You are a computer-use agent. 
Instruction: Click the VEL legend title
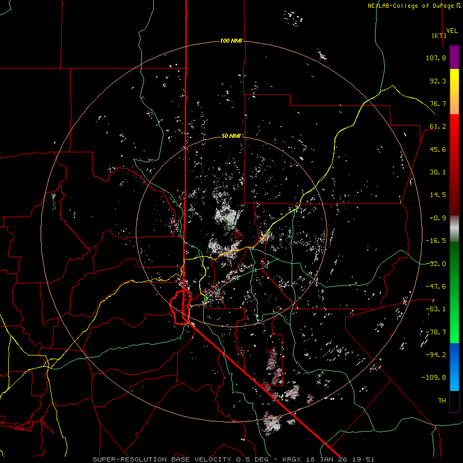pos(452,31)
